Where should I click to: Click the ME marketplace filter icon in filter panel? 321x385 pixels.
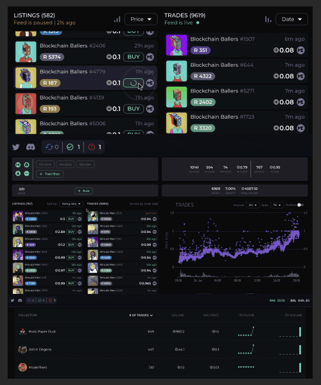pyautogui.click(x=18, y=165)
